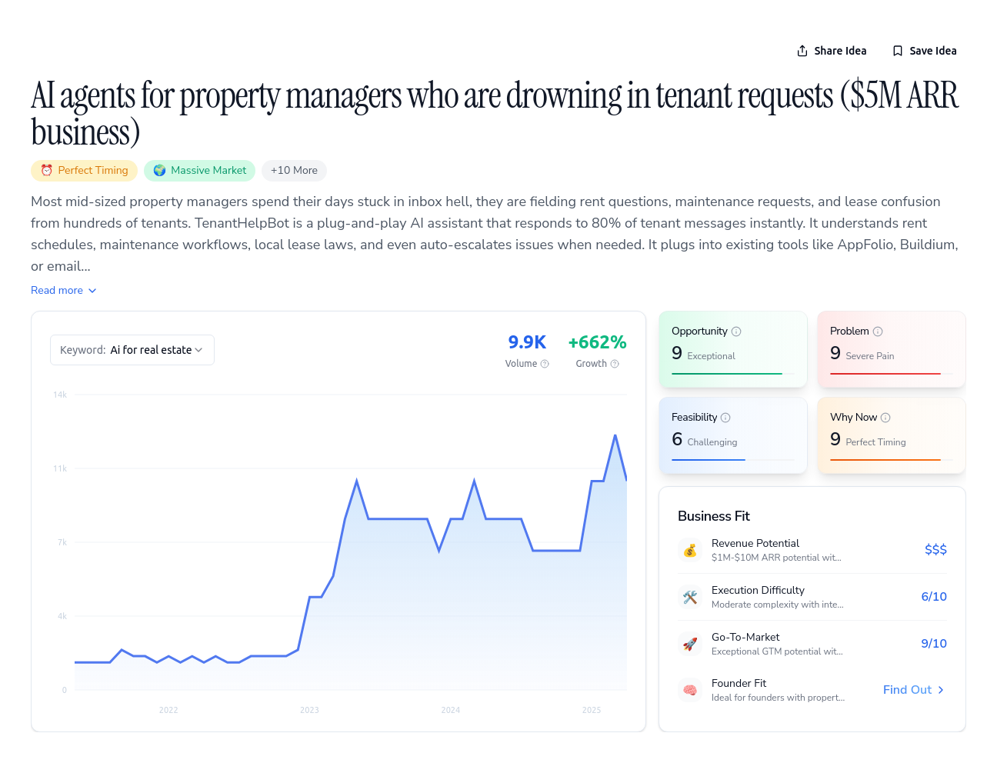Click the Save Idea bookmark icon
This screenshot has height=763, width=997.
tap(897, 51)
